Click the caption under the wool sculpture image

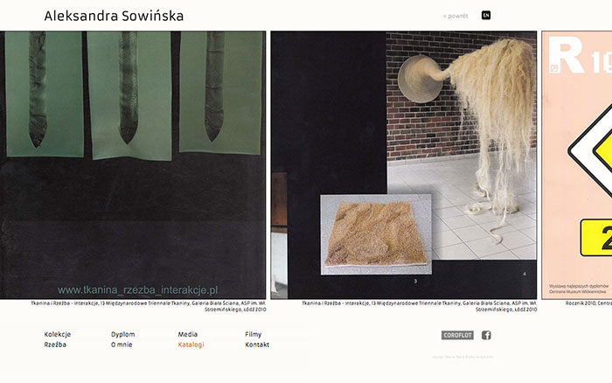pos(419,306)
